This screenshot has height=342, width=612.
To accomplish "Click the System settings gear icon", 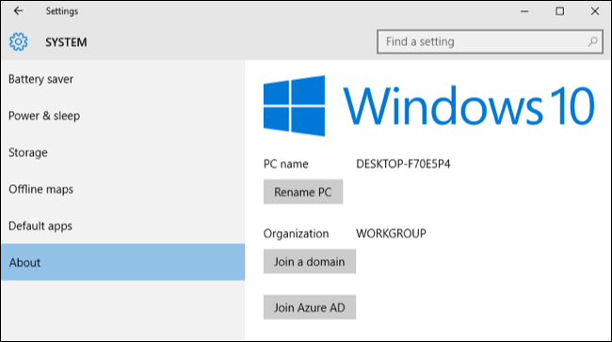I will click(18, 41).
